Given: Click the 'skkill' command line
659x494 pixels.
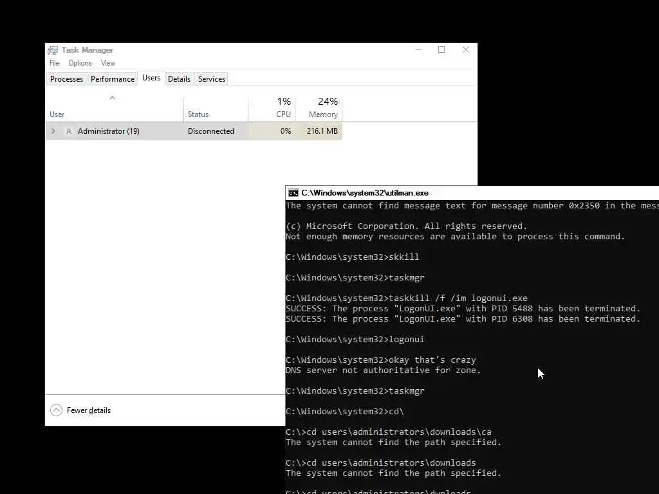Looking at the screenshot, I should (x=352, y=257).
